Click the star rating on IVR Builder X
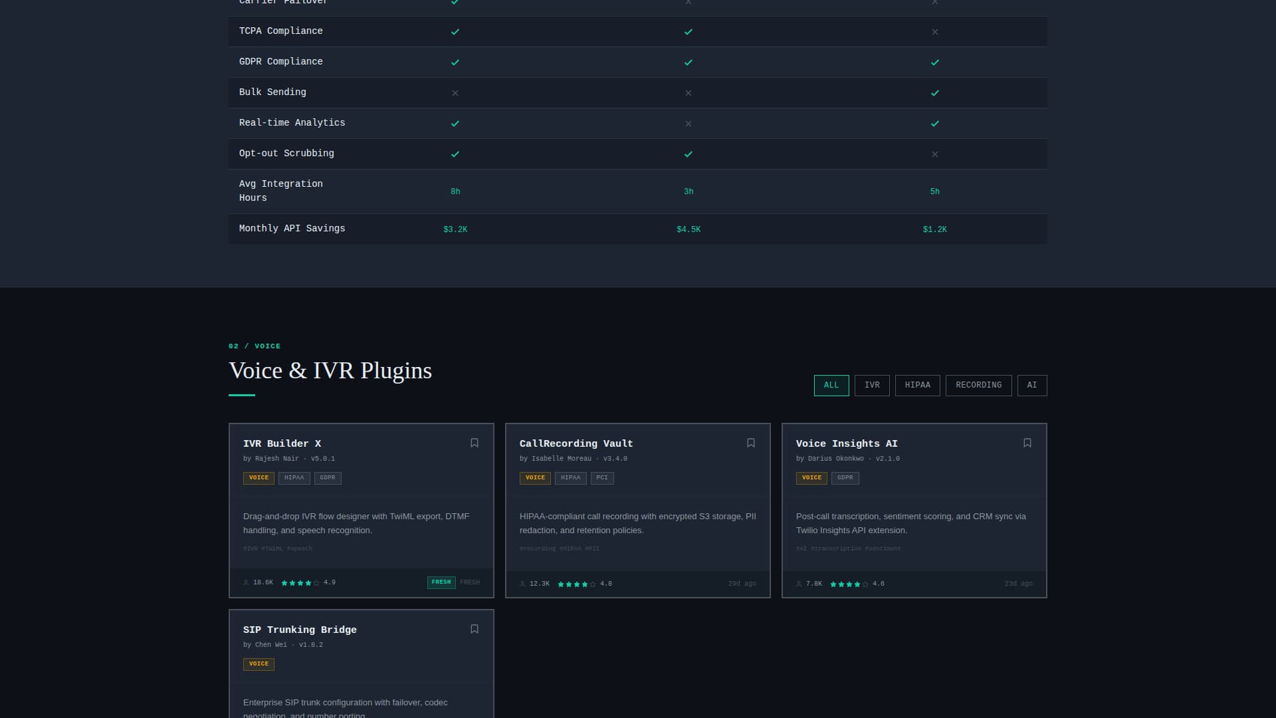1276x718 pixels. click(x=300, y=583)
